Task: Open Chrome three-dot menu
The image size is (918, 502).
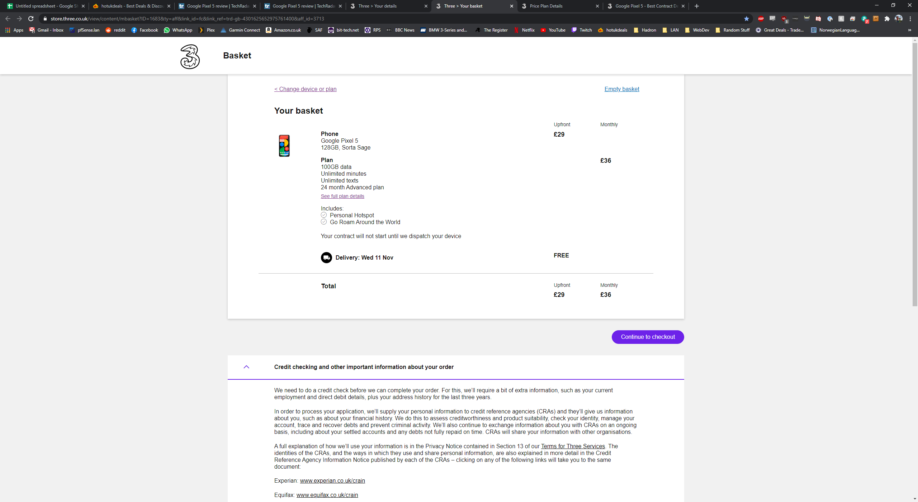Action: 910,19
